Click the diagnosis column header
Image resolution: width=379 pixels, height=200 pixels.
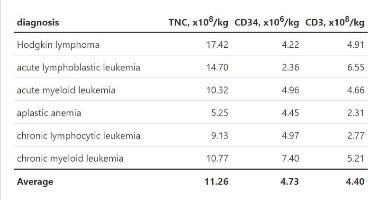point(38,22)
